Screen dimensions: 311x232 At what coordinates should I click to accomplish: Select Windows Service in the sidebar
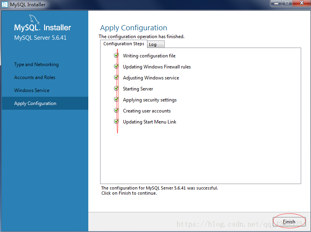pyautogui.click(x=32, y=90)
